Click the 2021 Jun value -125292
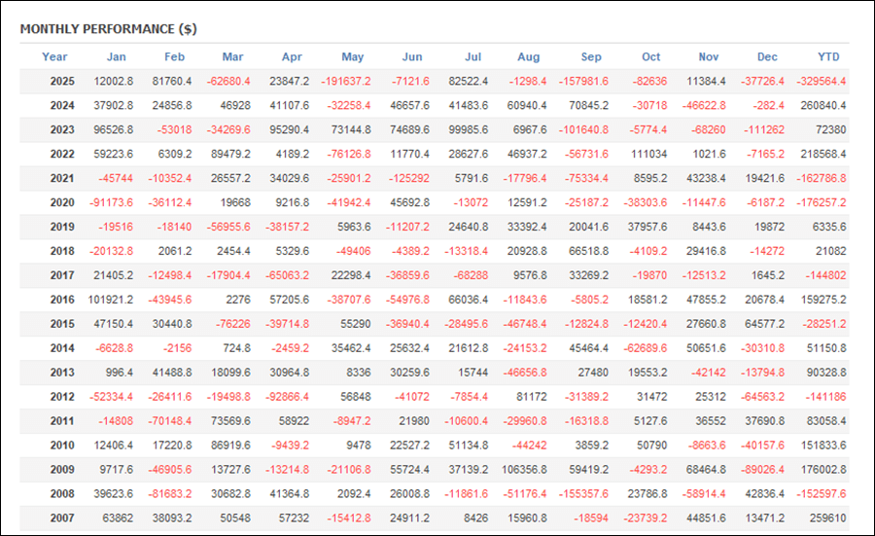The height and width of the screenshot is (536, 875). tap(405, 178)
